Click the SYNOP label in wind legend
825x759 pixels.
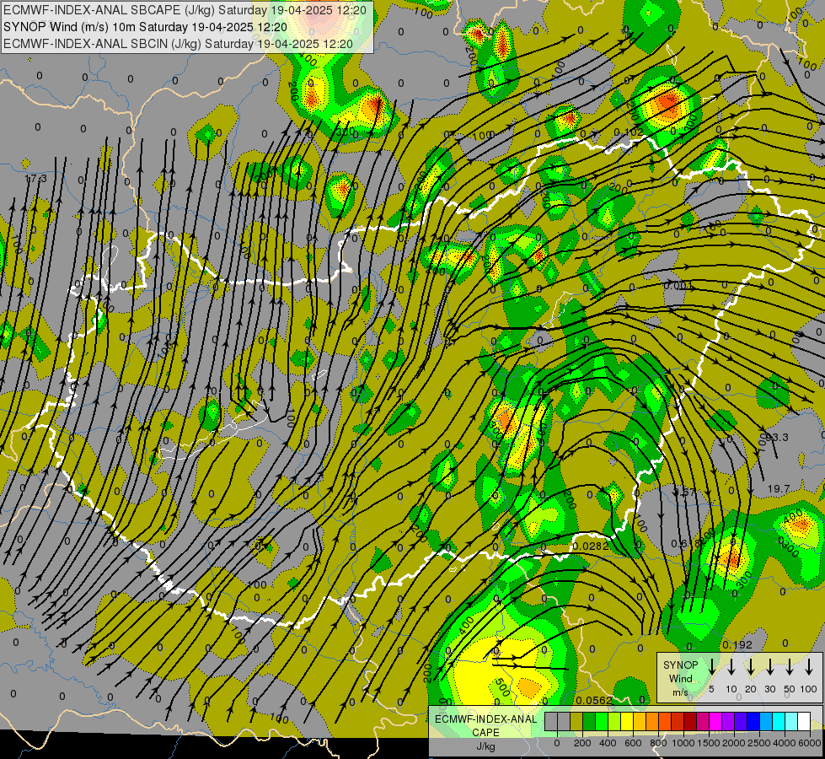point(680,665)
